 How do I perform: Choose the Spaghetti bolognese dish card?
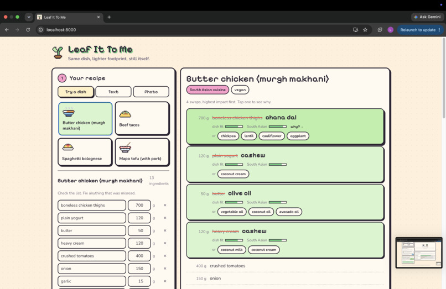pos(85,152)
